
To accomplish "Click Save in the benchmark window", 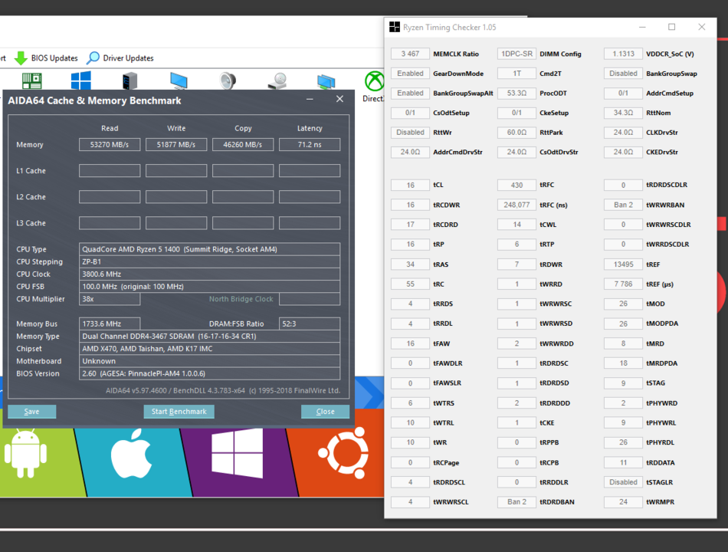I will [31, 412].
